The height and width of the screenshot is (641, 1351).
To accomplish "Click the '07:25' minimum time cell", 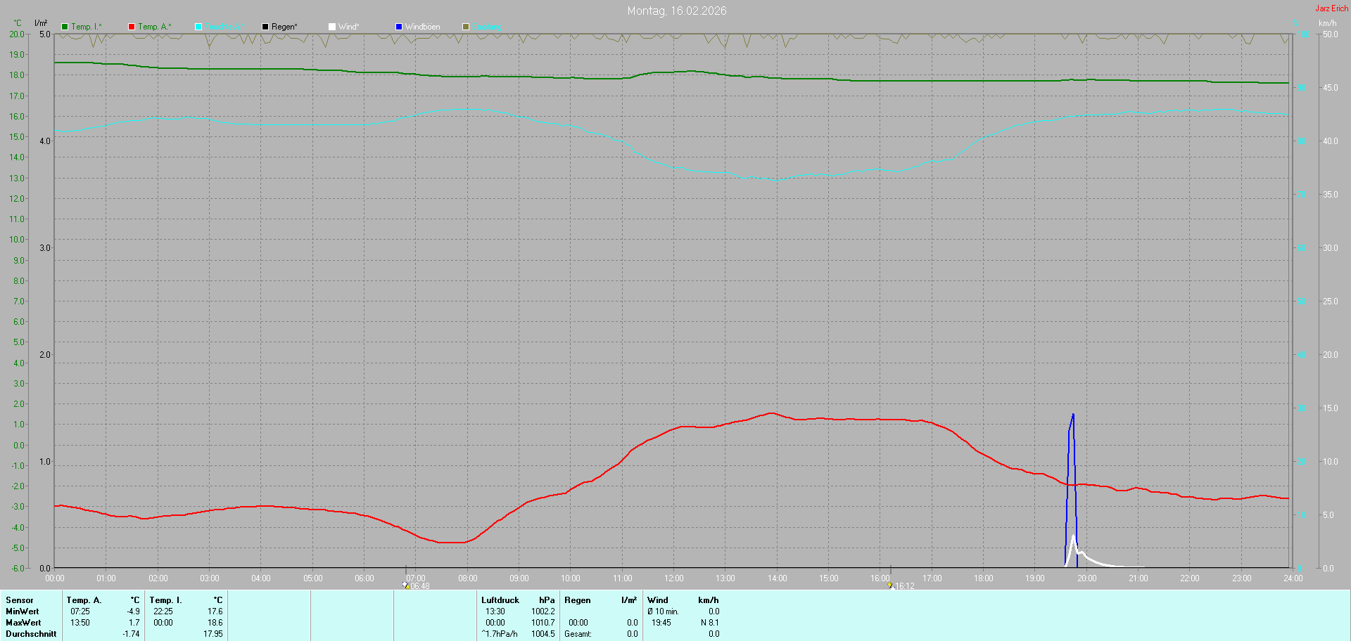I will [x=80, y=611].
